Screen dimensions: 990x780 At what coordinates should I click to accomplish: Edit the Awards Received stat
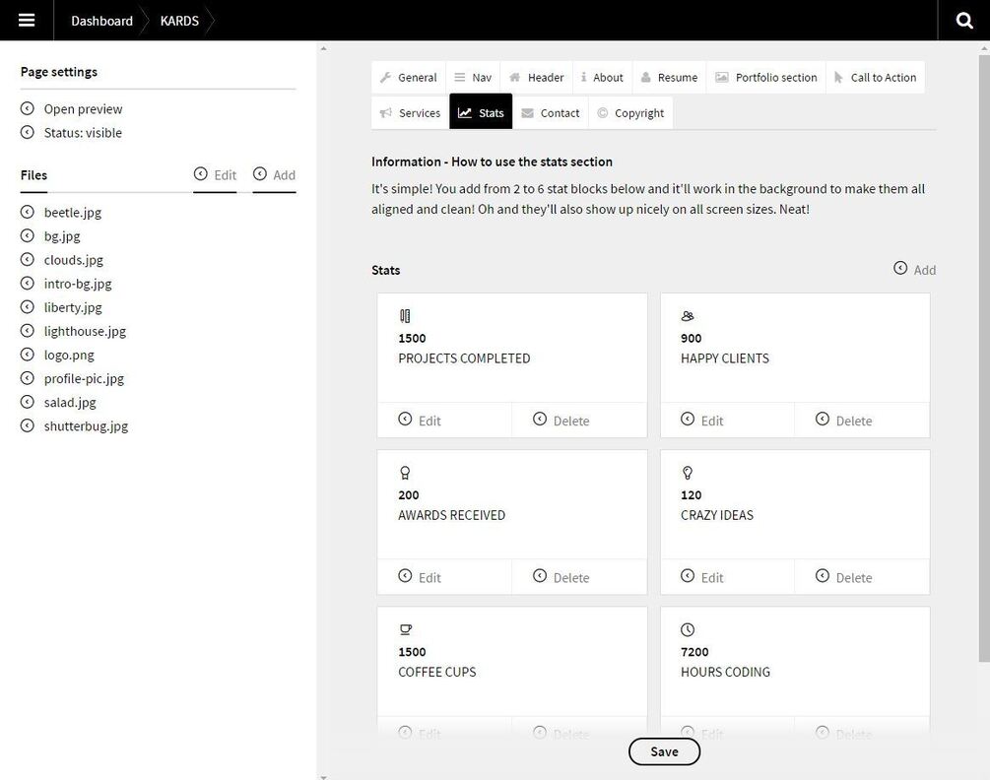coord(420,577)
